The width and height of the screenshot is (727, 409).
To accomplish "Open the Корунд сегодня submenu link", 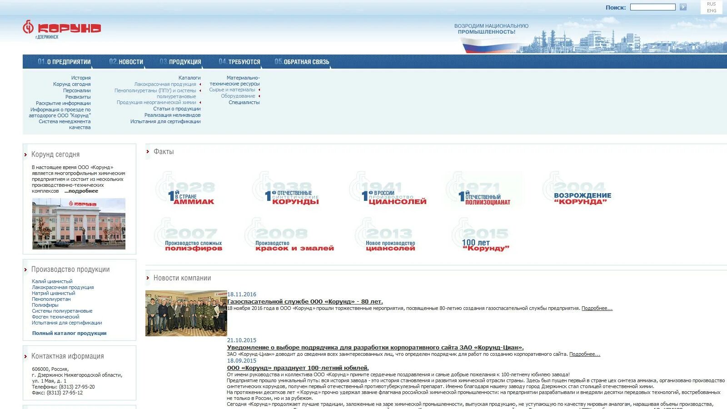I will (x=72, y=85).
